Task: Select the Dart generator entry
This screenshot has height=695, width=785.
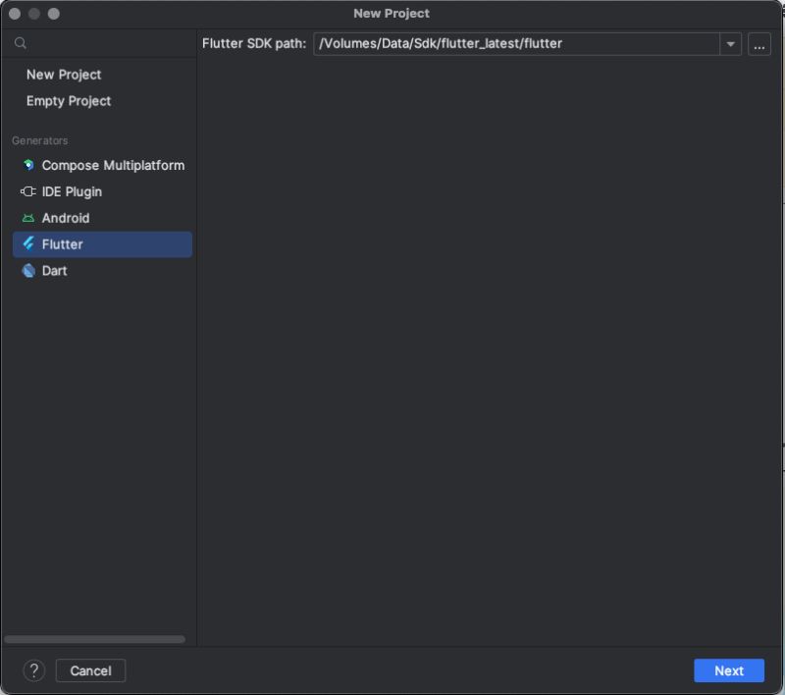Action: (x=53, y=270)
